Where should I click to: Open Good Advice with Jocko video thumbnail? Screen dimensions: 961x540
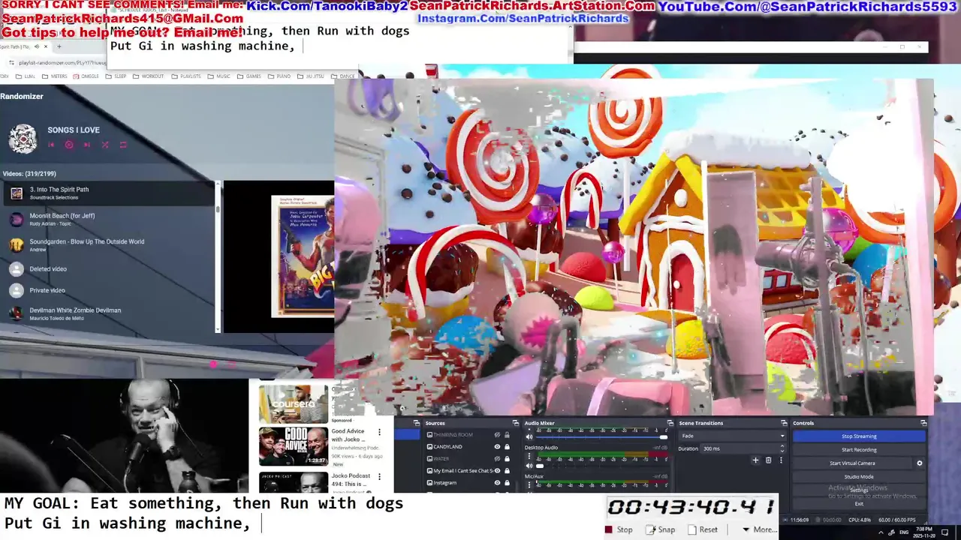(x=294, y=446)
